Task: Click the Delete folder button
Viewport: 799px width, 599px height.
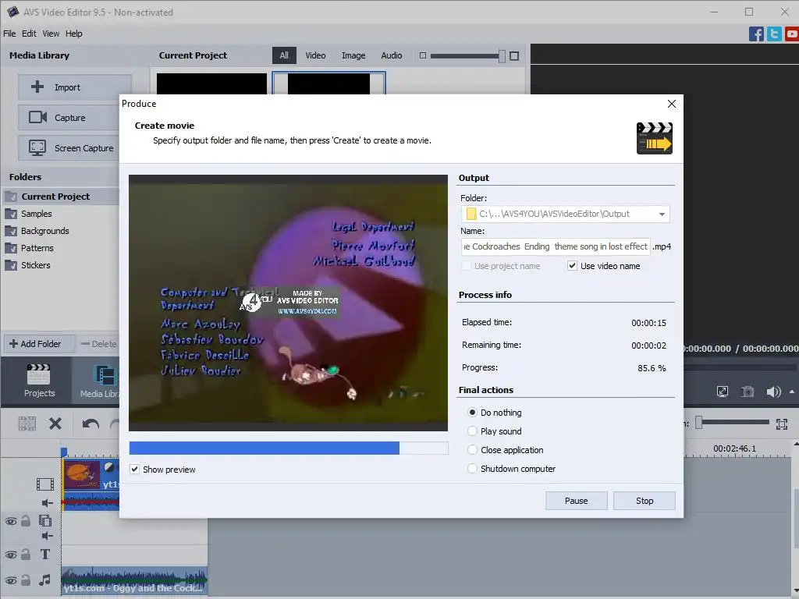Action: (x=98, y=344)
